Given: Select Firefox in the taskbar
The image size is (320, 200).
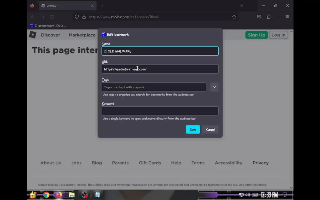Looking at the screenshot, I should coord(59,195).
